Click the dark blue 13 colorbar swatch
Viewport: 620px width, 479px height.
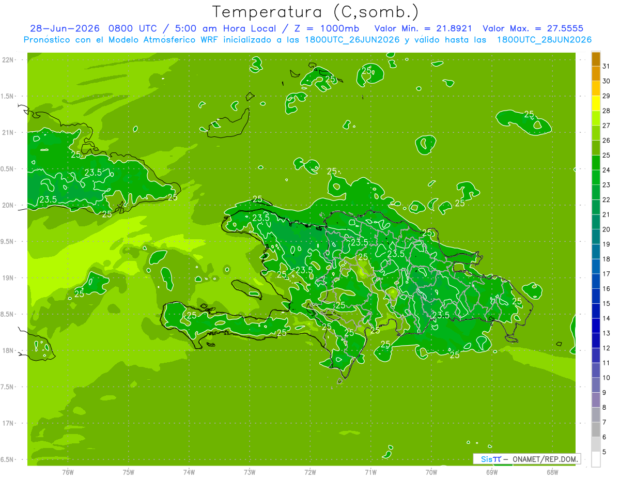tap(596, 326)
